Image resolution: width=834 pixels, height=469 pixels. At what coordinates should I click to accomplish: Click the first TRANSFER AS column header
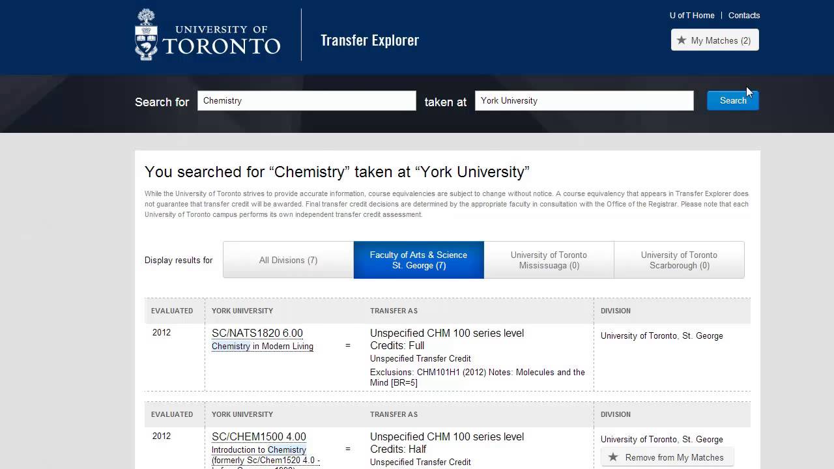point(394,311)
